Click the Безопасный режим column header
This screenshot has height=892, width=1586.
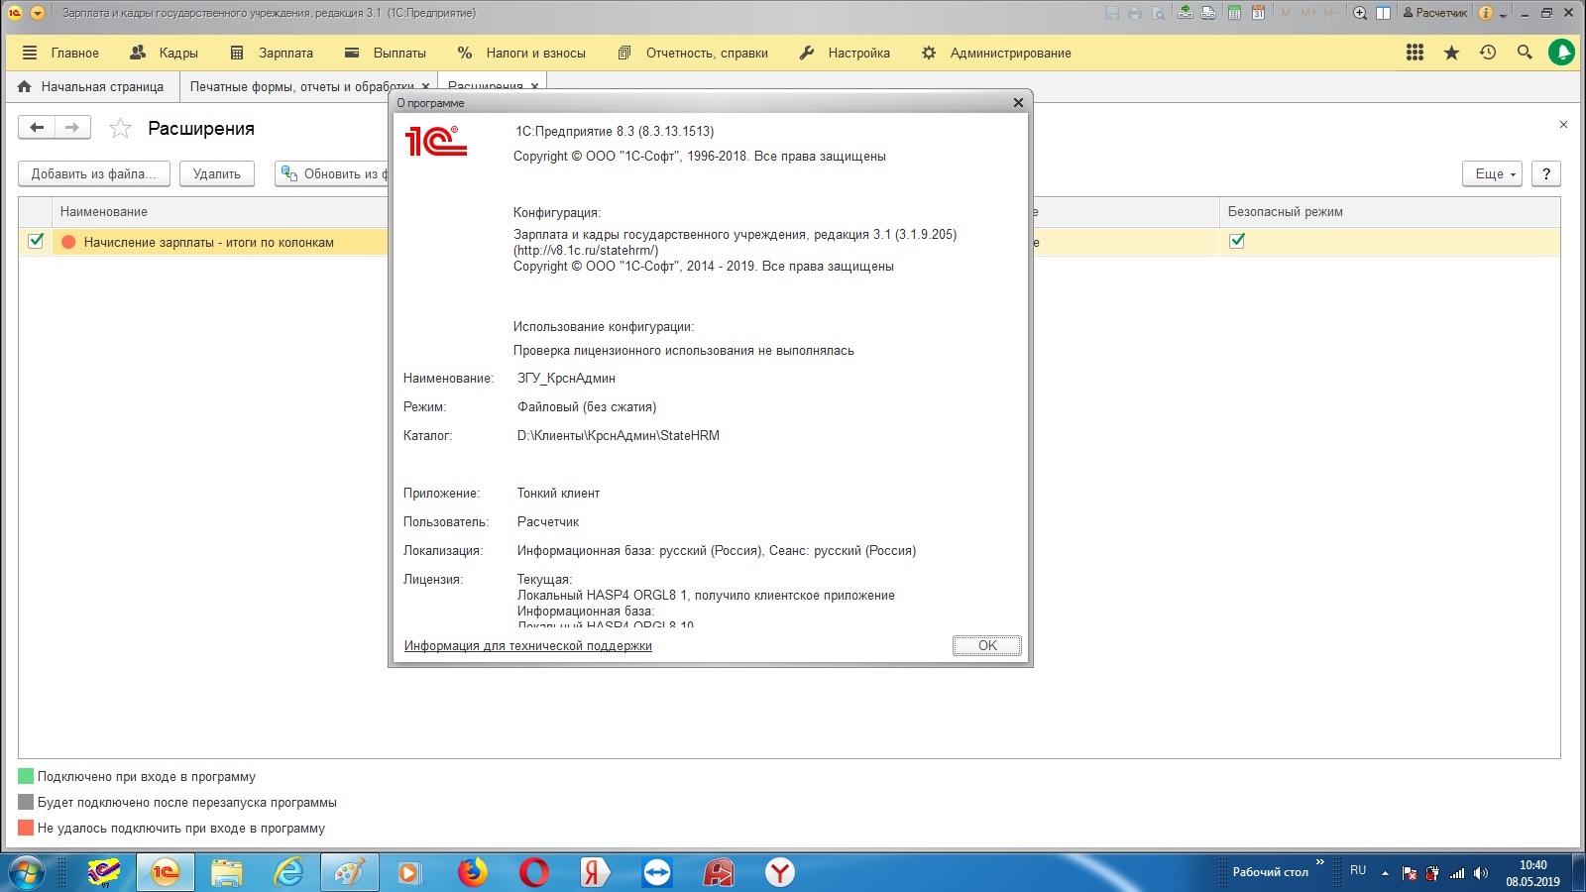pyautogui.click(x=1389, y=211)
